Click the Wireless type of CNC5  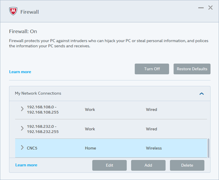(154, 148)
